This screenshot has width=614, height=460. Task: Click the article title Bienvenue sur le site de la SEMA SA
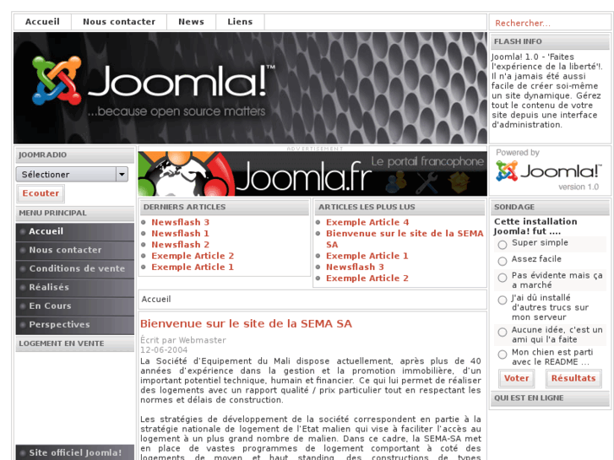[x=246, y=324]
